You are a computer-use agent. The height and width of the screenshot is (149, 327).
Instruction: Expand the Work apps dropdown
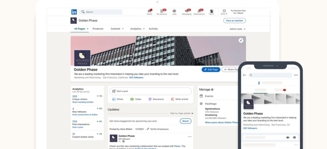pyautogui.click(x=224, y=12)
